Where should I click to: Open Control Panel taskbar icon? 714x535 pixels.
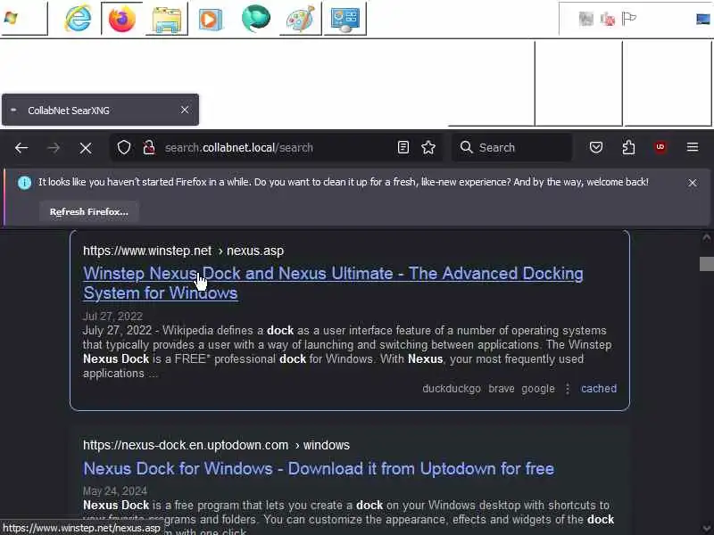345,19
